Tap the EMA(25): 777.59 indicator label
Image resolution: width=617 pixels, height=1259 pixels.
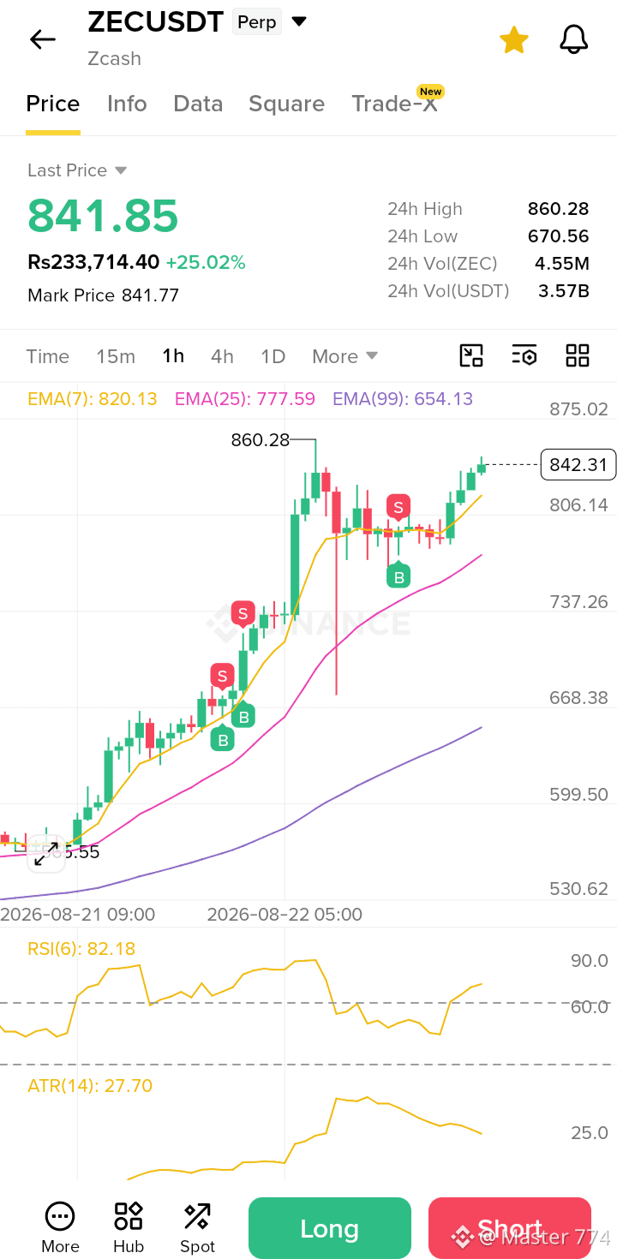(x=245, y=398)
